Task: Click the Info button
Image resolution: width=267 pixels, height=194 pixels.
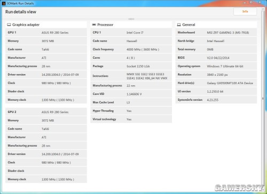Action: click(x=245, y=11)
